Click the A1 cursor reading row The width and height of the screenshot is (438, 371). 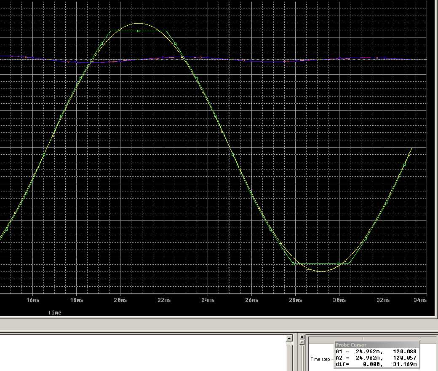coord(376,352)
